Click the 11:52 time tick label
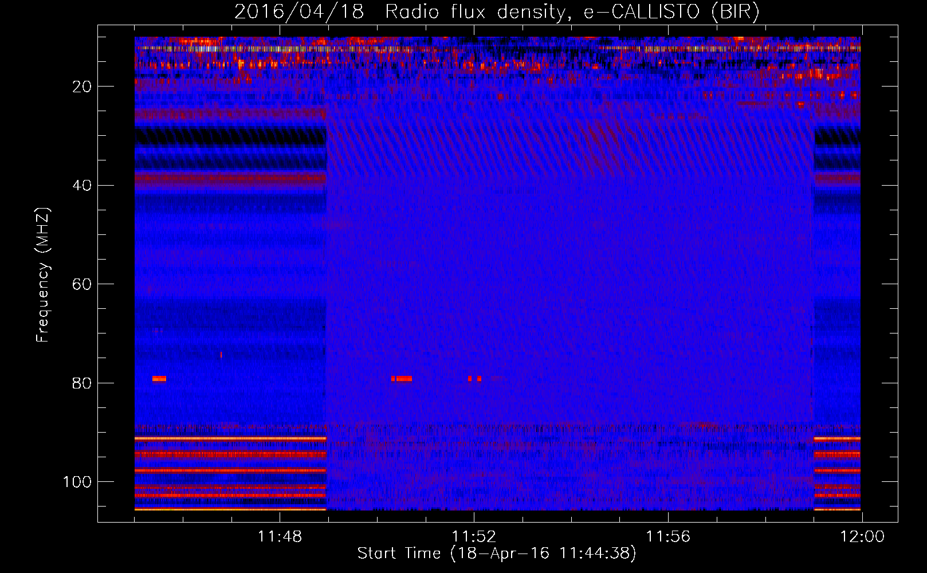This screenshot has height=573, width=927. 474,537
